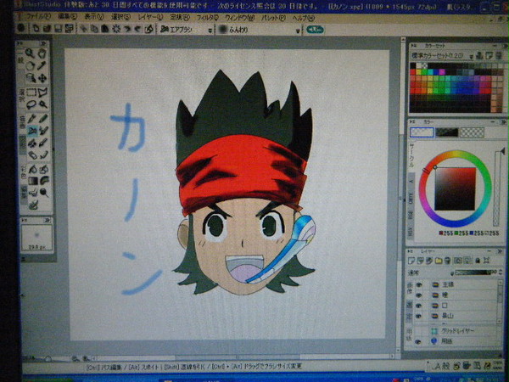Image resolution: width=509 pixels, height=382 pixels.
Task: Open the 標準カラーセット dropdown
Action: 471,56
